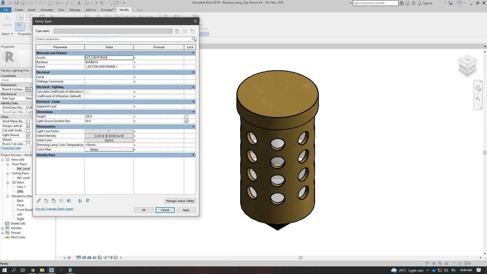Click the Revit icon in taskbar
487x274 pixels.
(52, 270)
